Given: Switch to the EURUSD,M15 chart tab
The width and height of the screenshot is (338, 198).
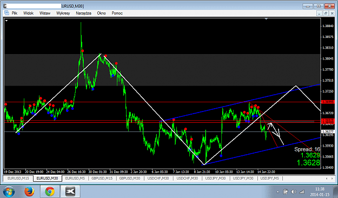Looking at the screenshot, I should (x=18, y=179).
